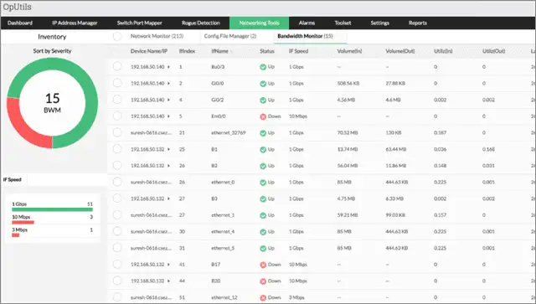Click the Up status icon for ethernet_0
Viewport: 536px width, 304px height.
(x=263, y=183)
